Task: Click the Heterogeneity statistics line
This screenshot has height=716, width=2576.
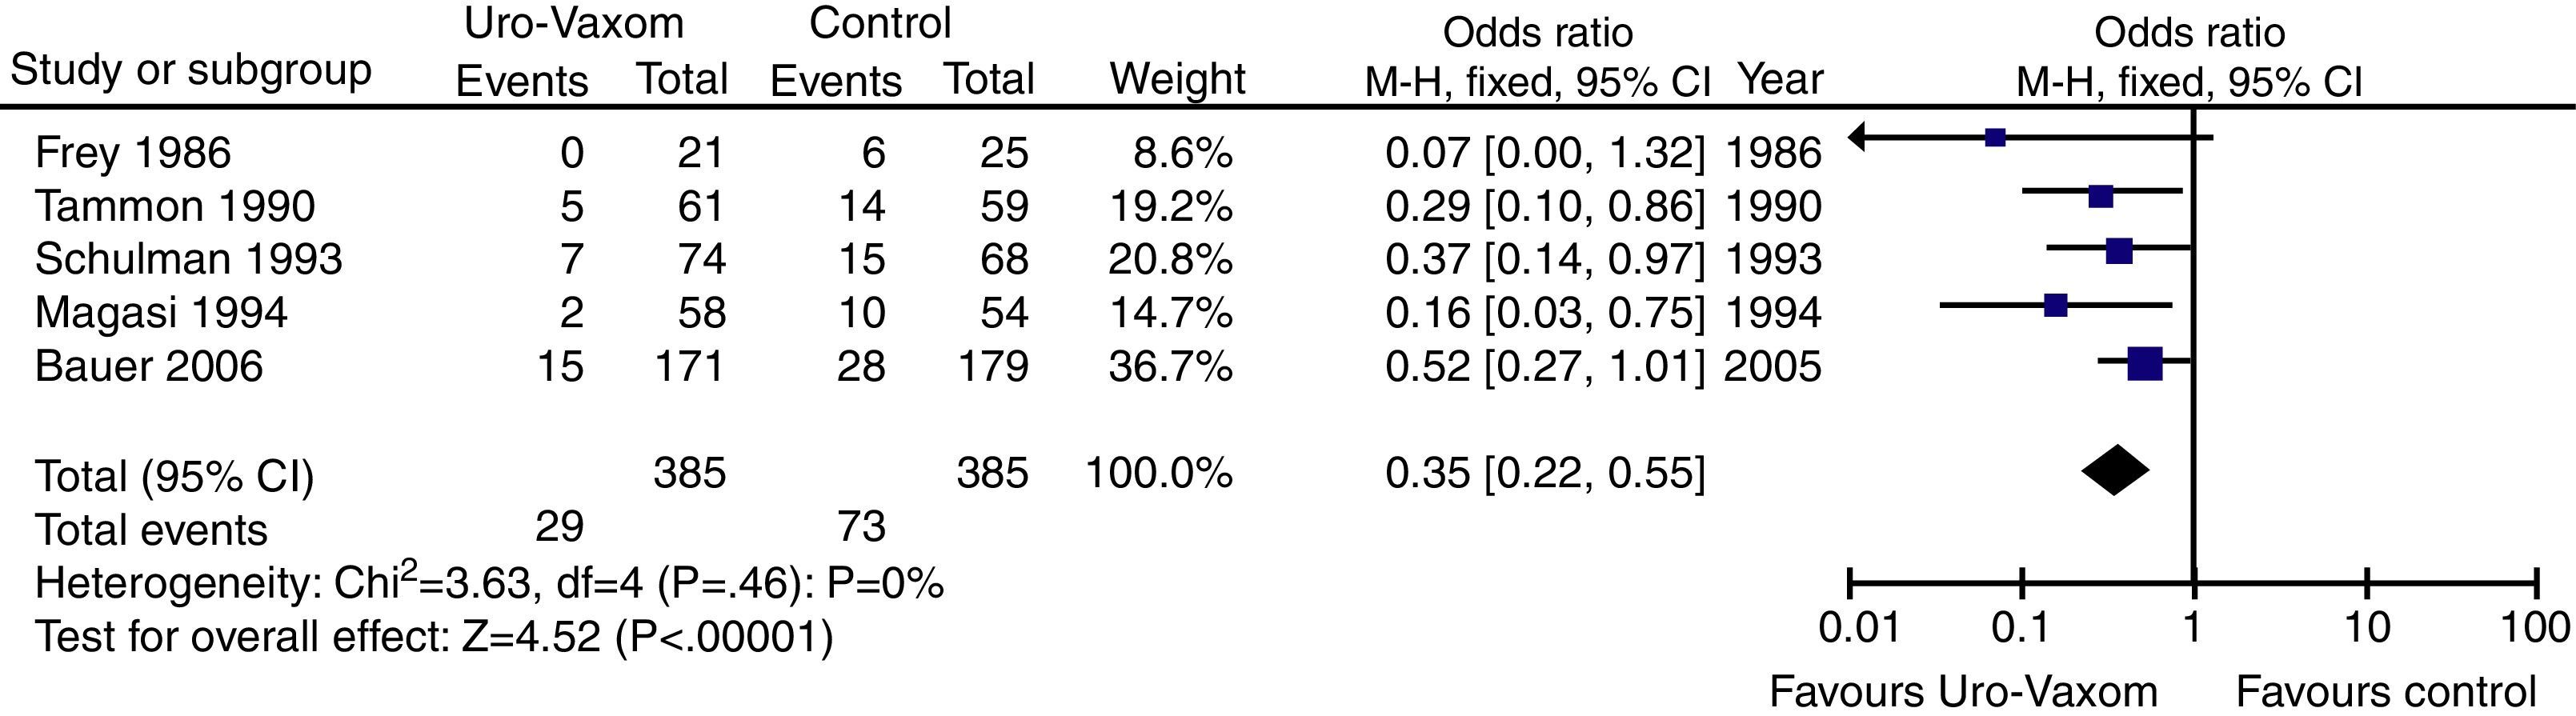Action: (x=489, y=583)
